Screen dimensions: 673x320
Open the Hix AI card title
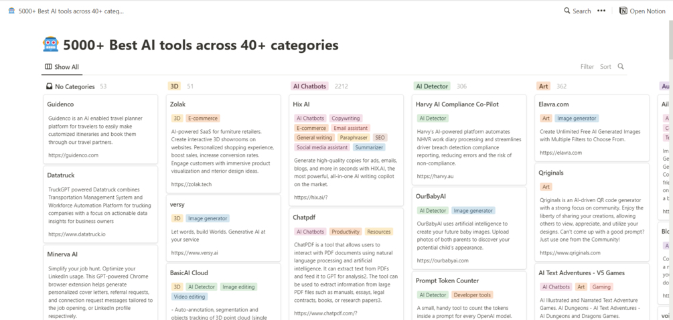301,104
